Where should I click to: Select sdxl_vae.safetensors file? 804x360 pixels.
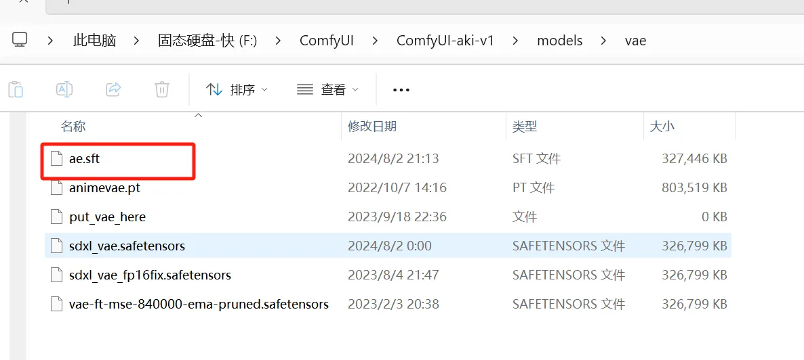(127, 246)
